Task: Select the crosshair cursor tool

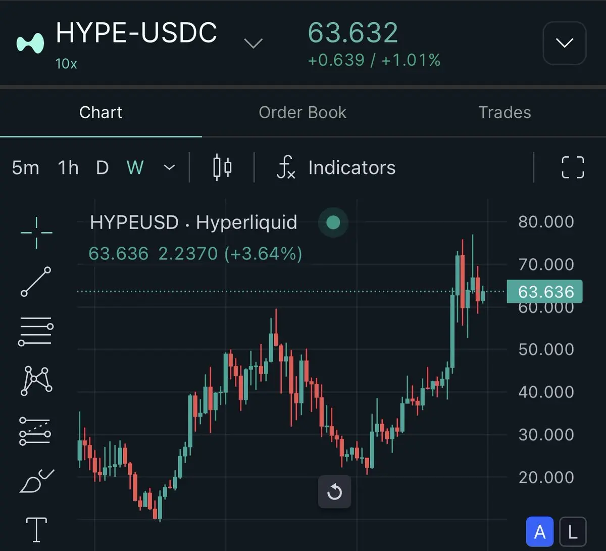Action: pos(36,233)
